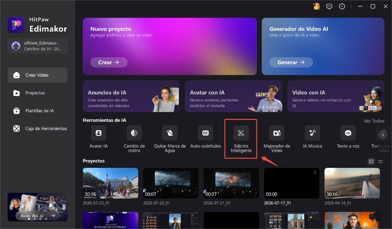Open project thumbnail 2026-07-17_01
The width and height of the screenshot is (392, 229).
292,183
